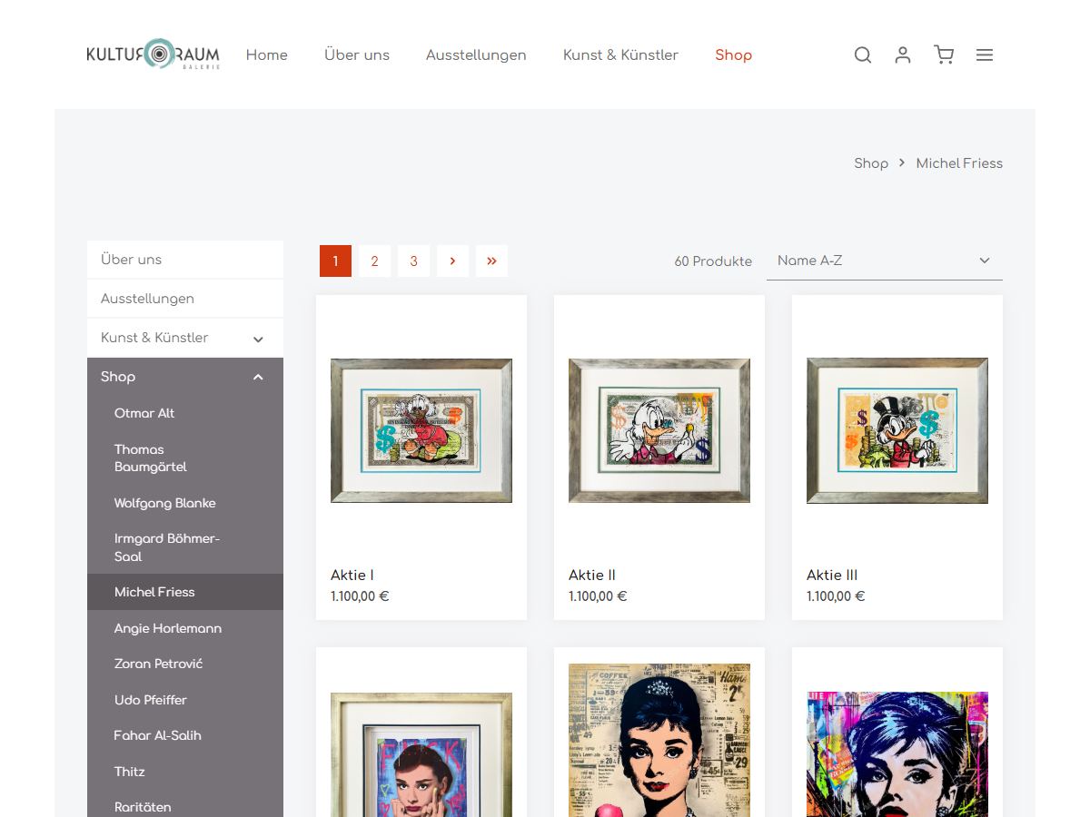Select Fahar Al-Salih in sidebar

point(185,735)
